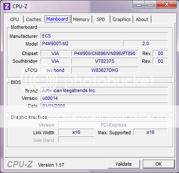The image size is (179, 173).
Task: Click the CPU-Z logo at bottom left
Action: [20, 164]
